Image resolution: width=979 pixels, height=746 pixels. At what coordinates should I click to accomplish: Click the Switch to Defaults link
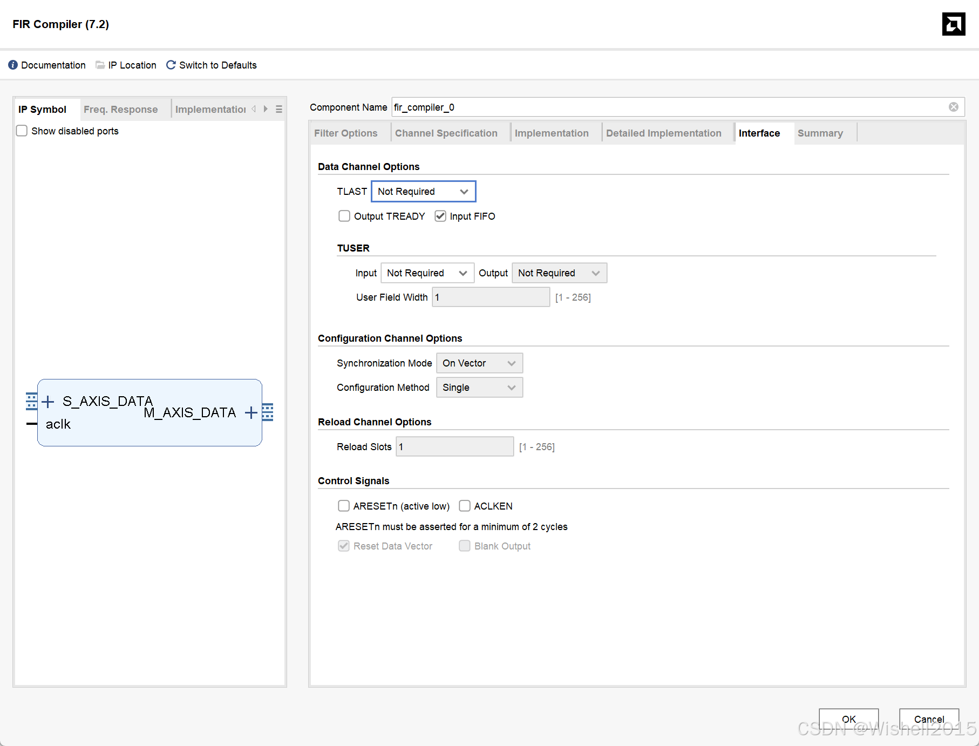click(x=218, y=65)
